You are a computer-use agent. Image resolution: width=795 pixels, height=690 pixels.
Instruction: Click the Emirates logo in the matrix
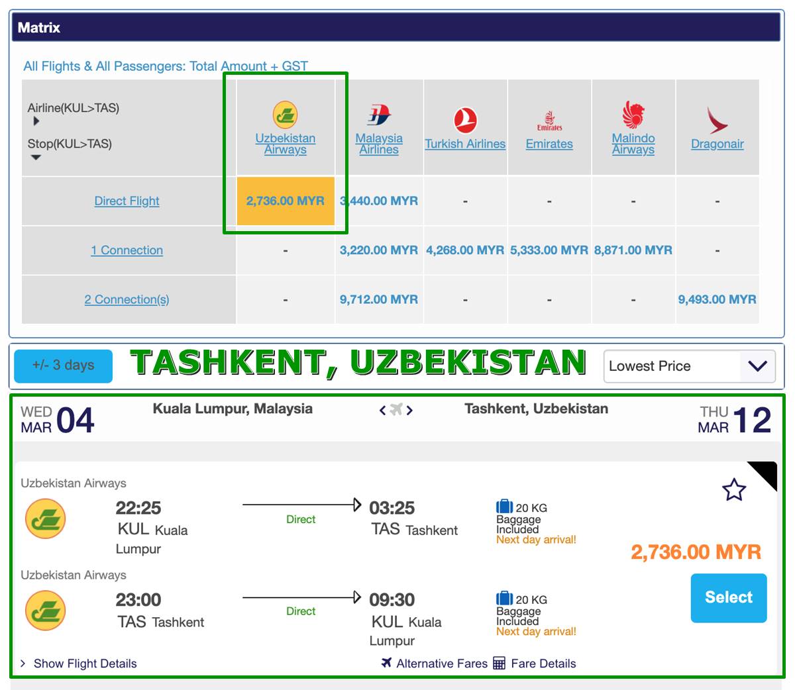549,121
